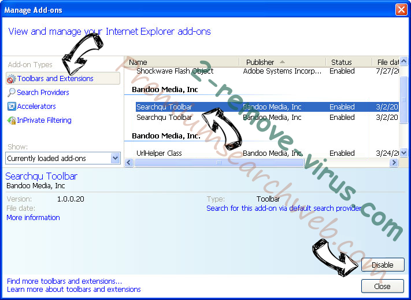Click the version value 1.0.0.20

(x=71, y=199)
